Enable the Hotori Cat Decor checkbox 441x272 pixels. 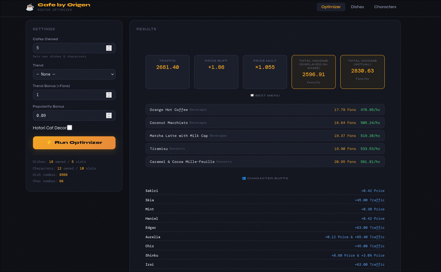point(70,128)
